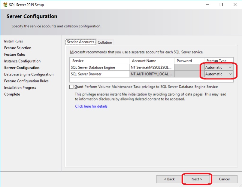Click the Password cell for Database Engine
The height and width of the screenshot is (187, 242).
coord(189,67)
